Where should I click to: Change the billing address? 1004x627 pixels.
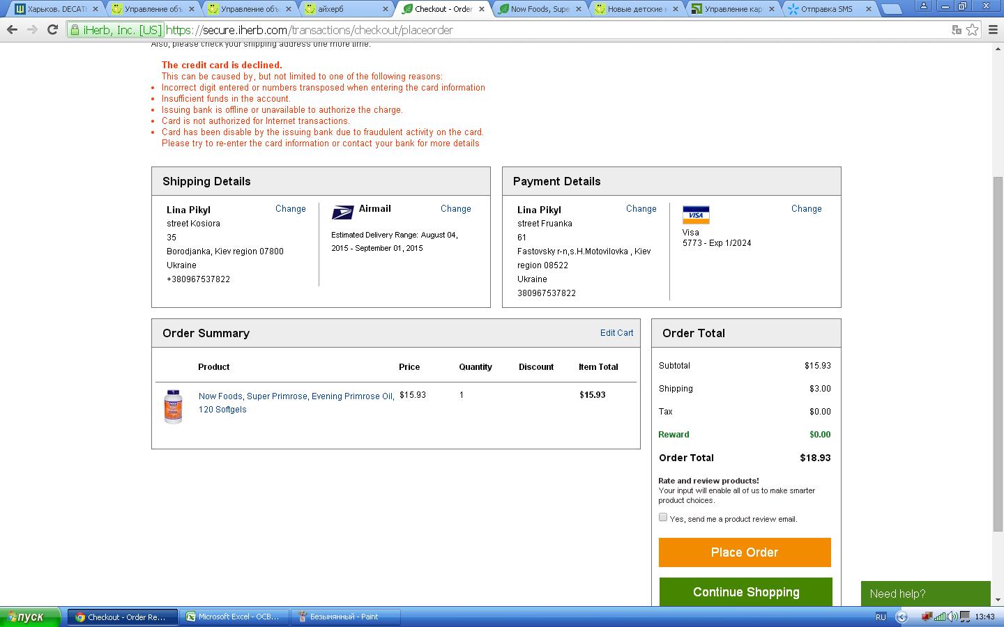(x=641, y=209)
